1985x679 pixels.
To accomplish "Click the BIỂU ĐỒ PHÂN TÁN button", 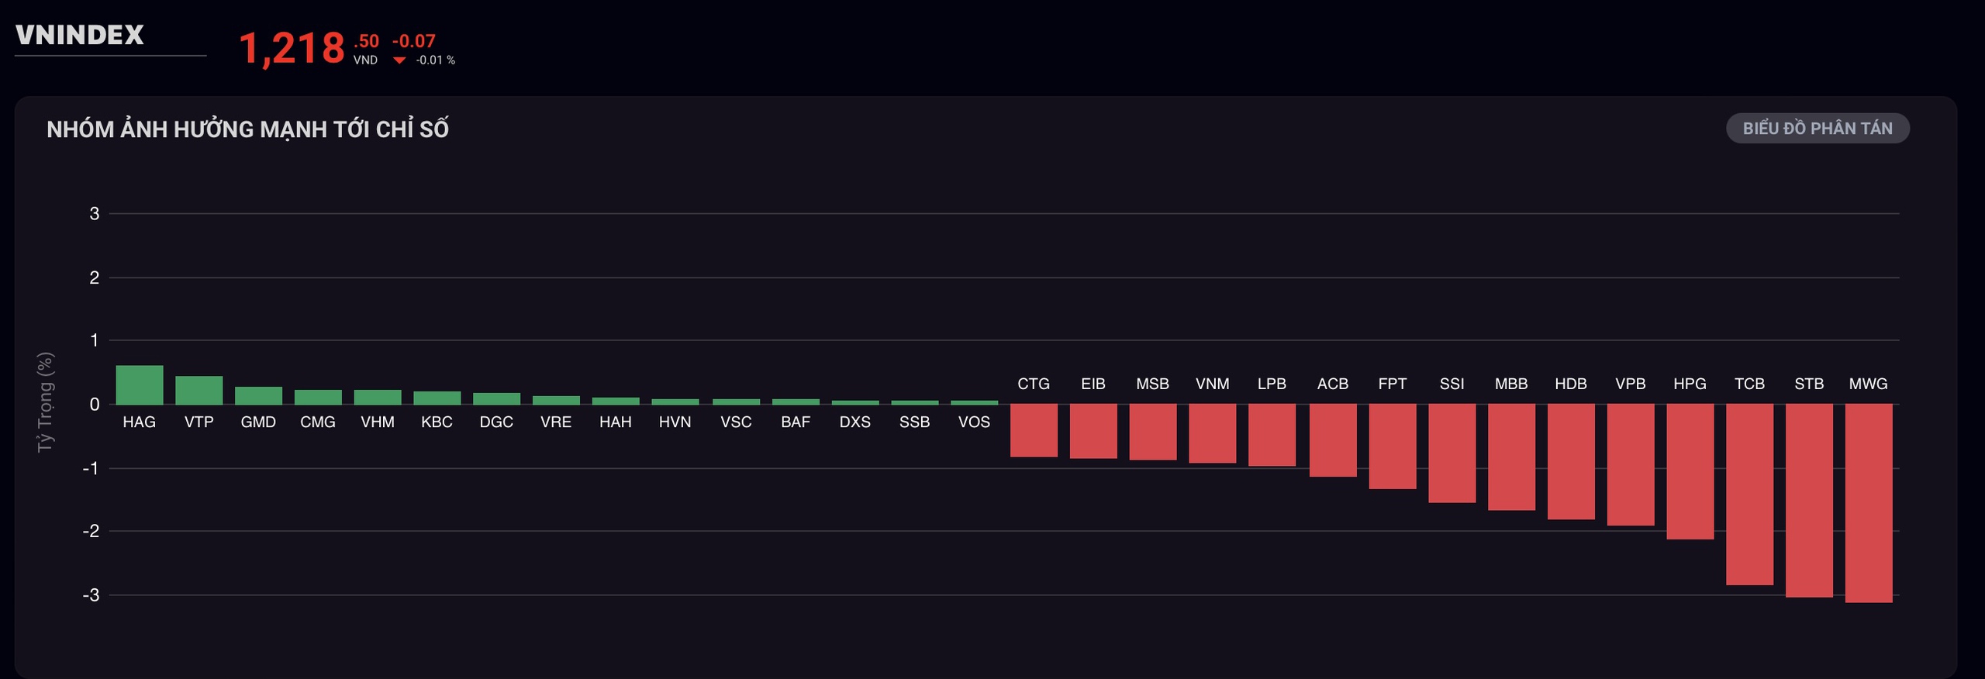I will 1817,129.
